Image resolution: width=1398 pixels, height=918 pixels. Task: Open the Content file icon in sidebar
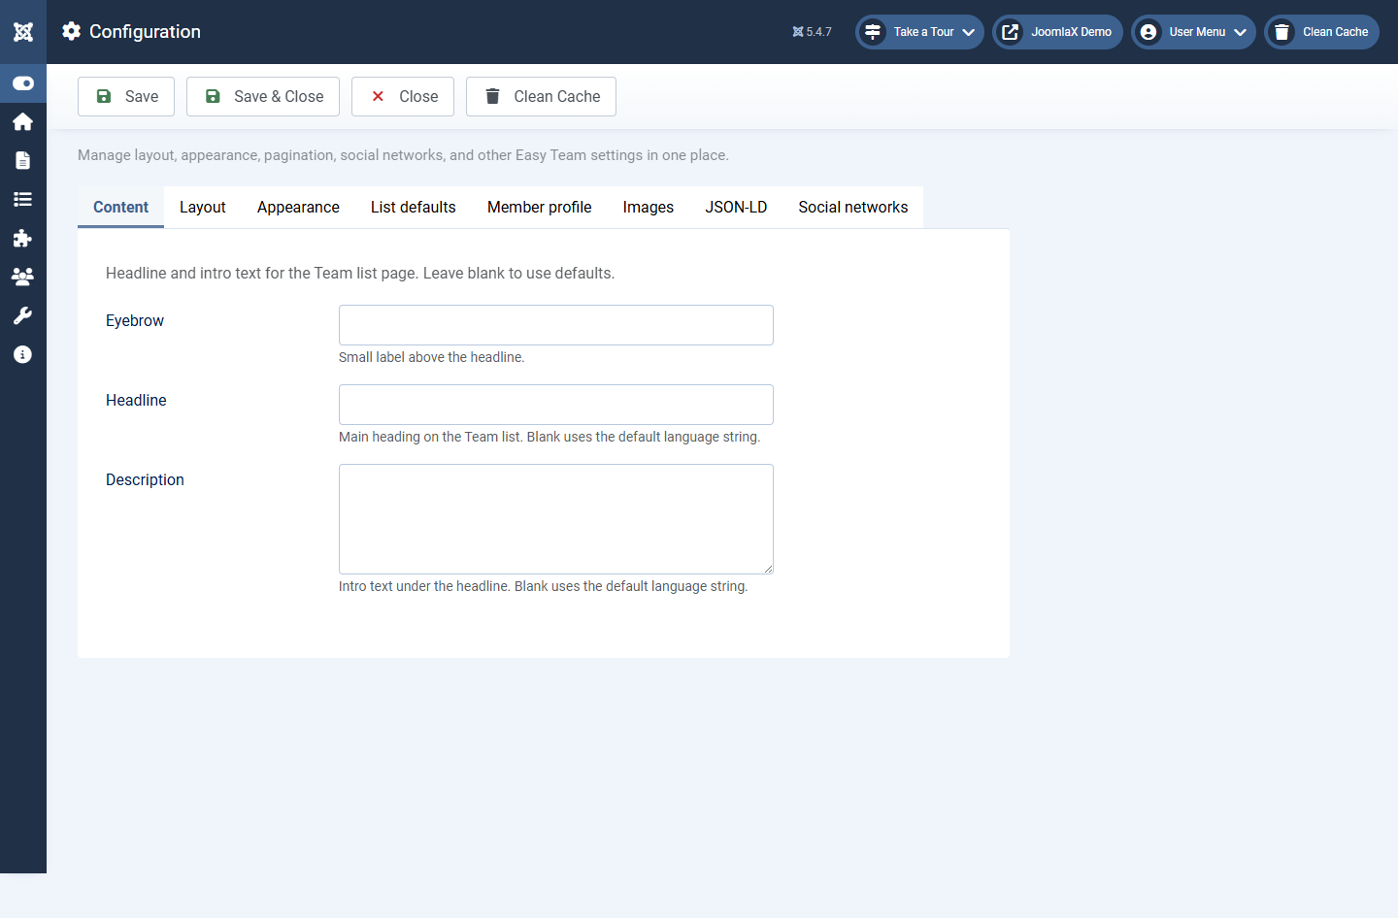23,160
